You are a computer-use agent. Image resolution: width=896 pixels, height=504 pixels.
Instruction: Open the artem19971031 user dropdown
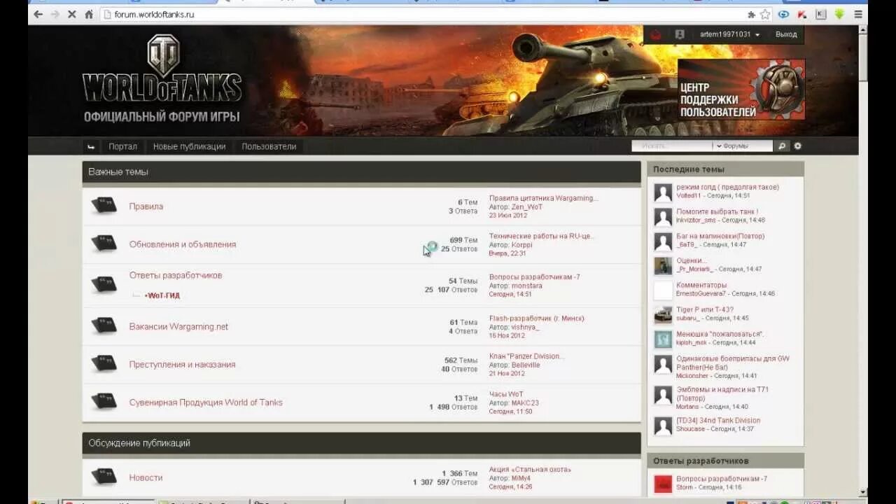click(x=729, y=34)
